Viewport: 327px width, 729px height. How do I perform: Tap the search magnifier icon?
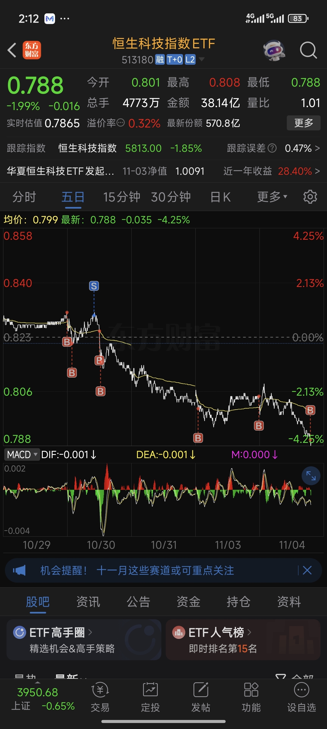point(308,50)
